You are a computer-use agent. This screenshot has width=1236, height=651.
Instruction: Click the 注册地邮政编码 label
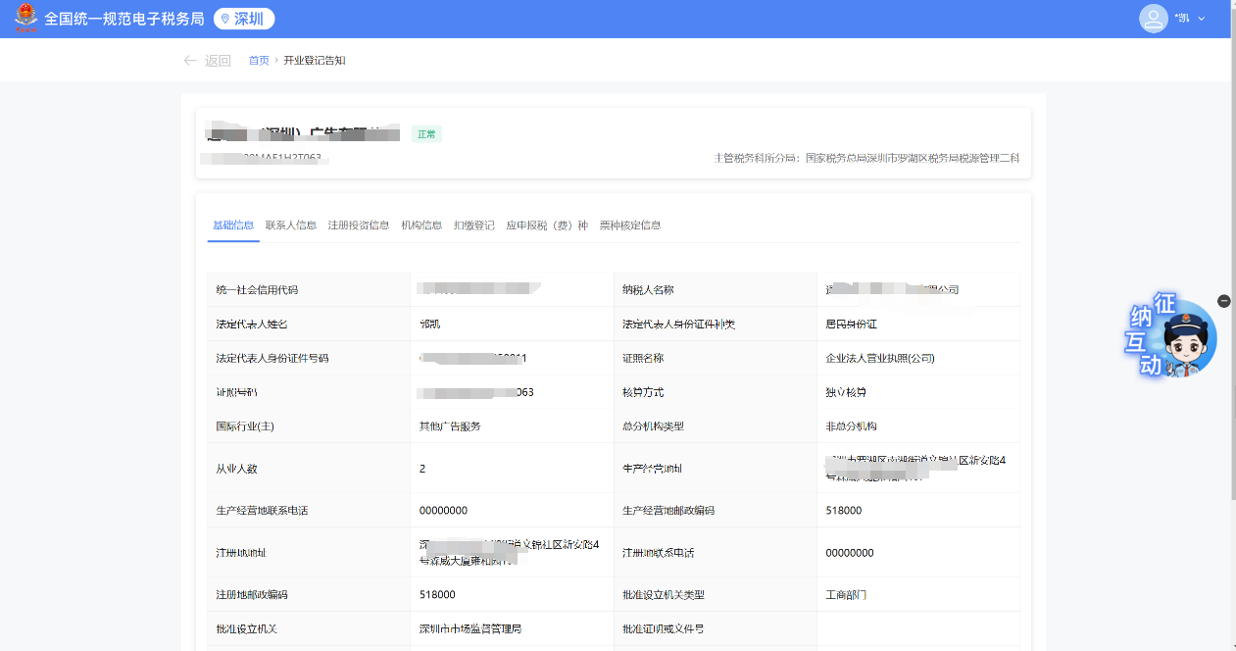pyautogui.click(x=252, y=594)
